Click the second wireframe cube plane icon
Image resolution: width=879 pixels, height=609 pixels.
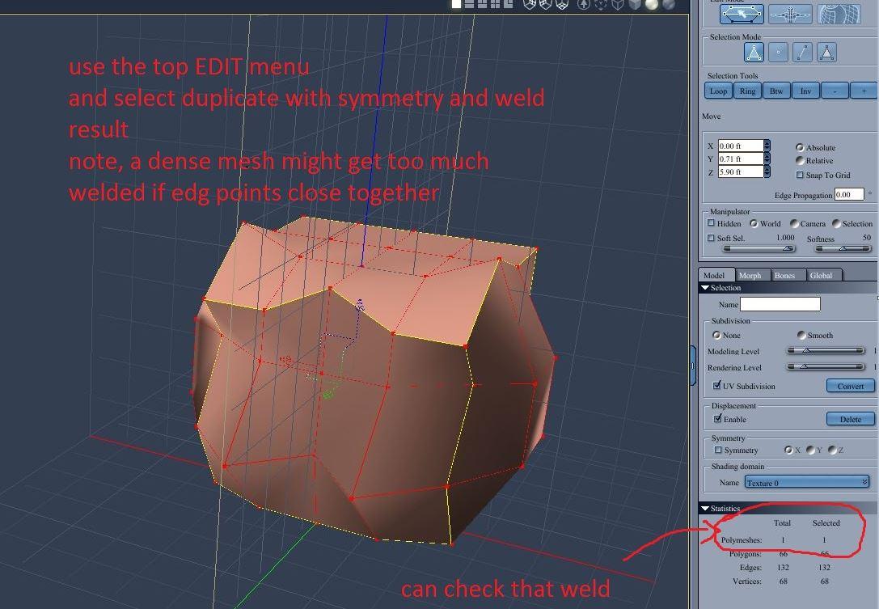click(546, 4)
